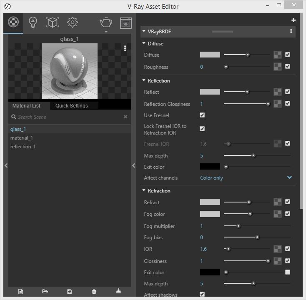The height and width of the screenshot is (300, 306).
Task: Click the new material file icon
Action: [x=20, y=291]
